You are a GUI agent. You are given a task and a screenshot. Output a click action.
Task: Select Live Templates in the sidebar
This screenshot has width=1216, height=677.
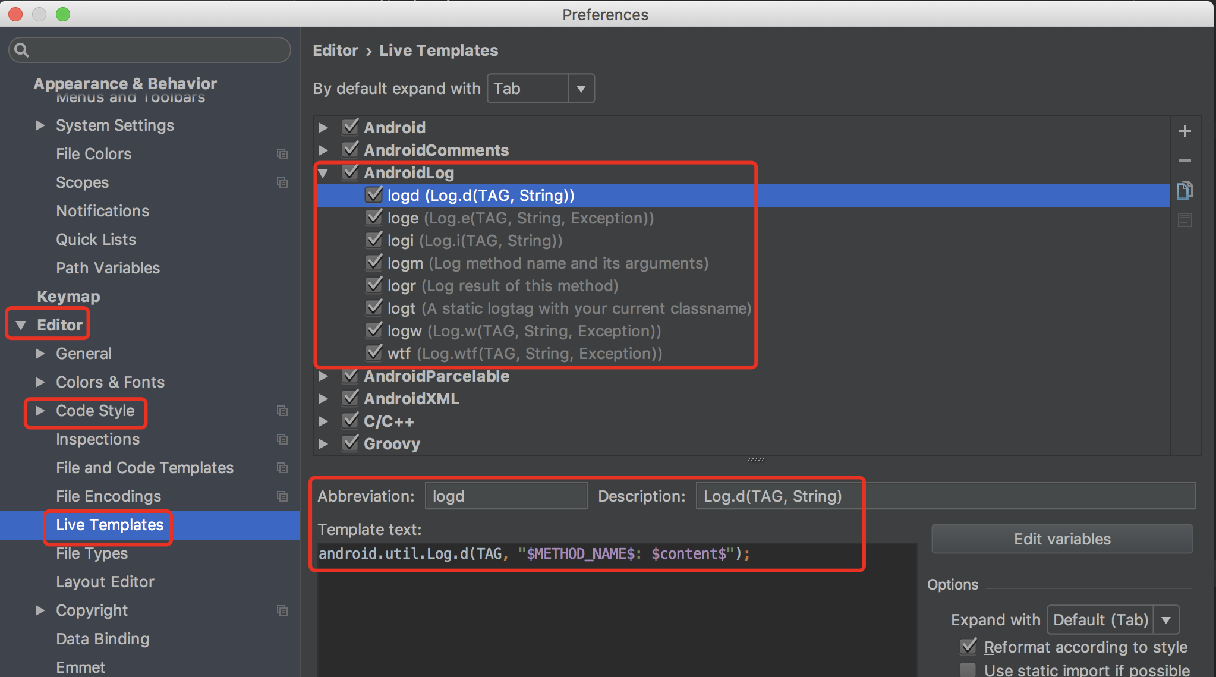tap(109, 525)
